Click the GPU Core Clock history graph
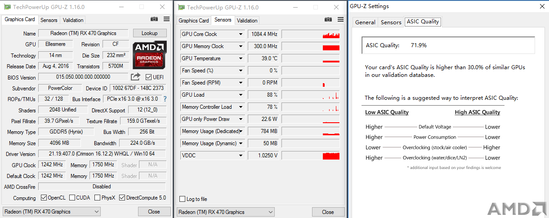Screen dimensions: 549x218 pyautogui.click(x=311, y=34)
